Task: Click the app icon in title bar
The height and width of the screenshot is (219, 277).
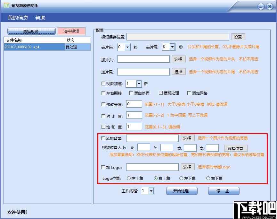Action: click(x=6, y=5)
